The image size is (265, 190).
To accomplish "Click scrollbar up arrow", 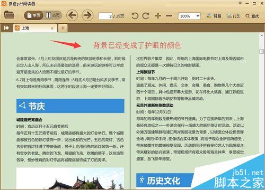I will (262, 35).
